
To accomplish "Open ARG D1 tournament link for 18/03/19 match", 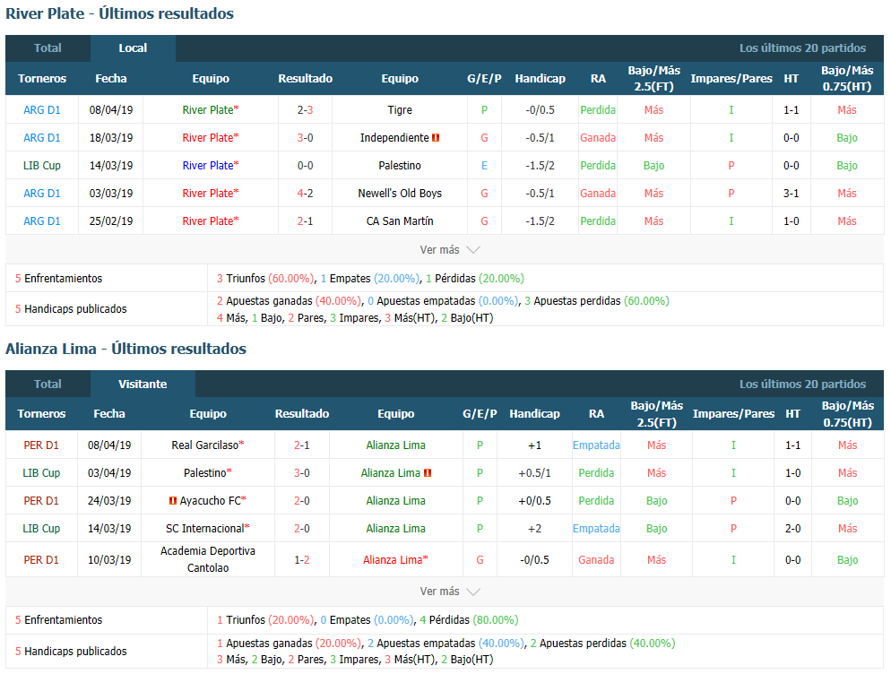I will 42,138.
